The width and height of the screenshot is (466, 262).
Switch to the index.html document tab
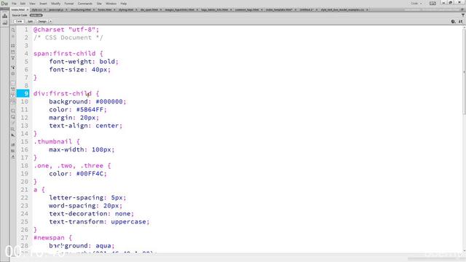pyautogui.click(x=17, y=9)
